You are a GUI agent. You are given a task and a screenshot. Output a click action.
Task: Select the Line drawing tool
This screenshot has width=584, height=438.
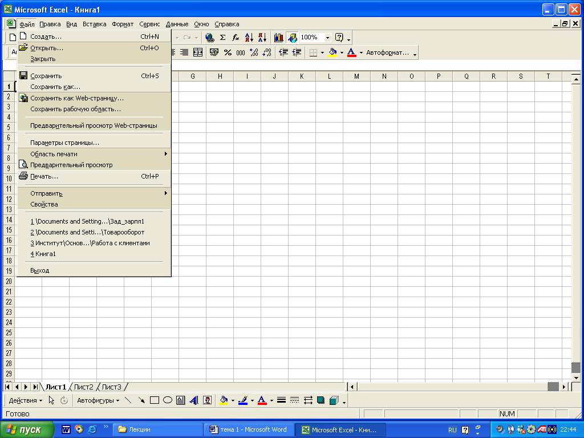[128, 400]
